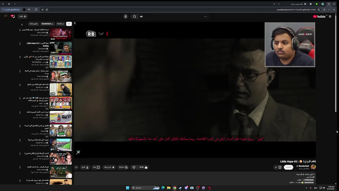
Task: Open BanderitaX channel name link
Action: 304,166
